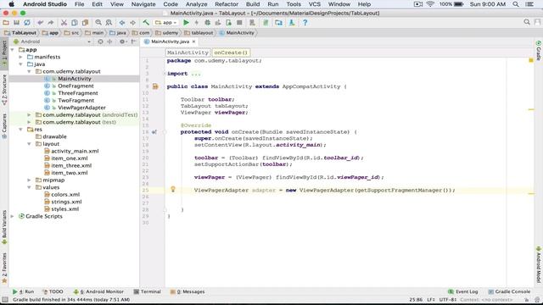
Task: Click the Paste icon in toolbar
Action: point(85,23)
